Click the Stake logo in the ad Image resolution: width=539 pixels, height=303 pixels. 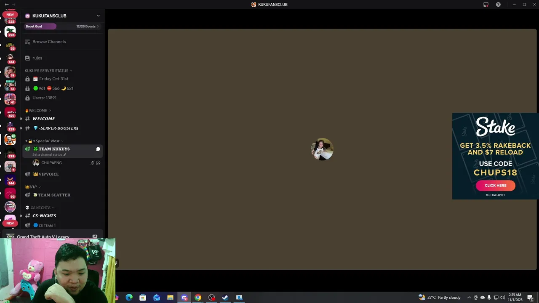(x=496, y=127)
